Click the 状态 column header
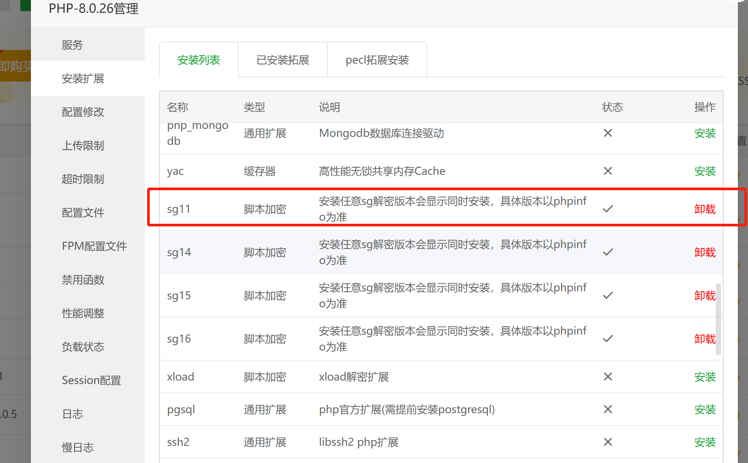This screenshot has width=748, height=463. [612, 107]
